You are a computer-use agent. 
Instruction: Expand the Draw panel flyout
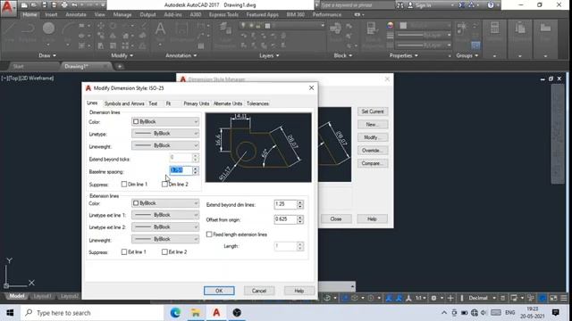(47, 55)
